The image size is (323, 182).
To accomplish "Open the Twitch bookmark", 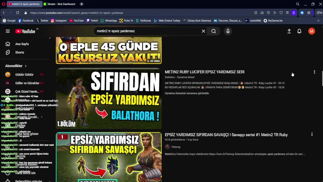I will pos(92,21).
